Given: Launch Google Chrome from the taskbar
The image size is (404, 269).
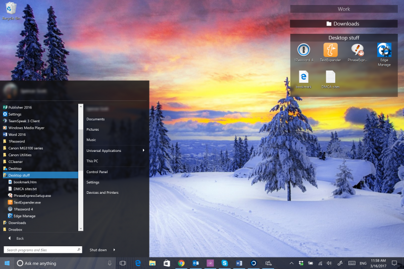Looking at the screenshot, I should pos(181,263).
